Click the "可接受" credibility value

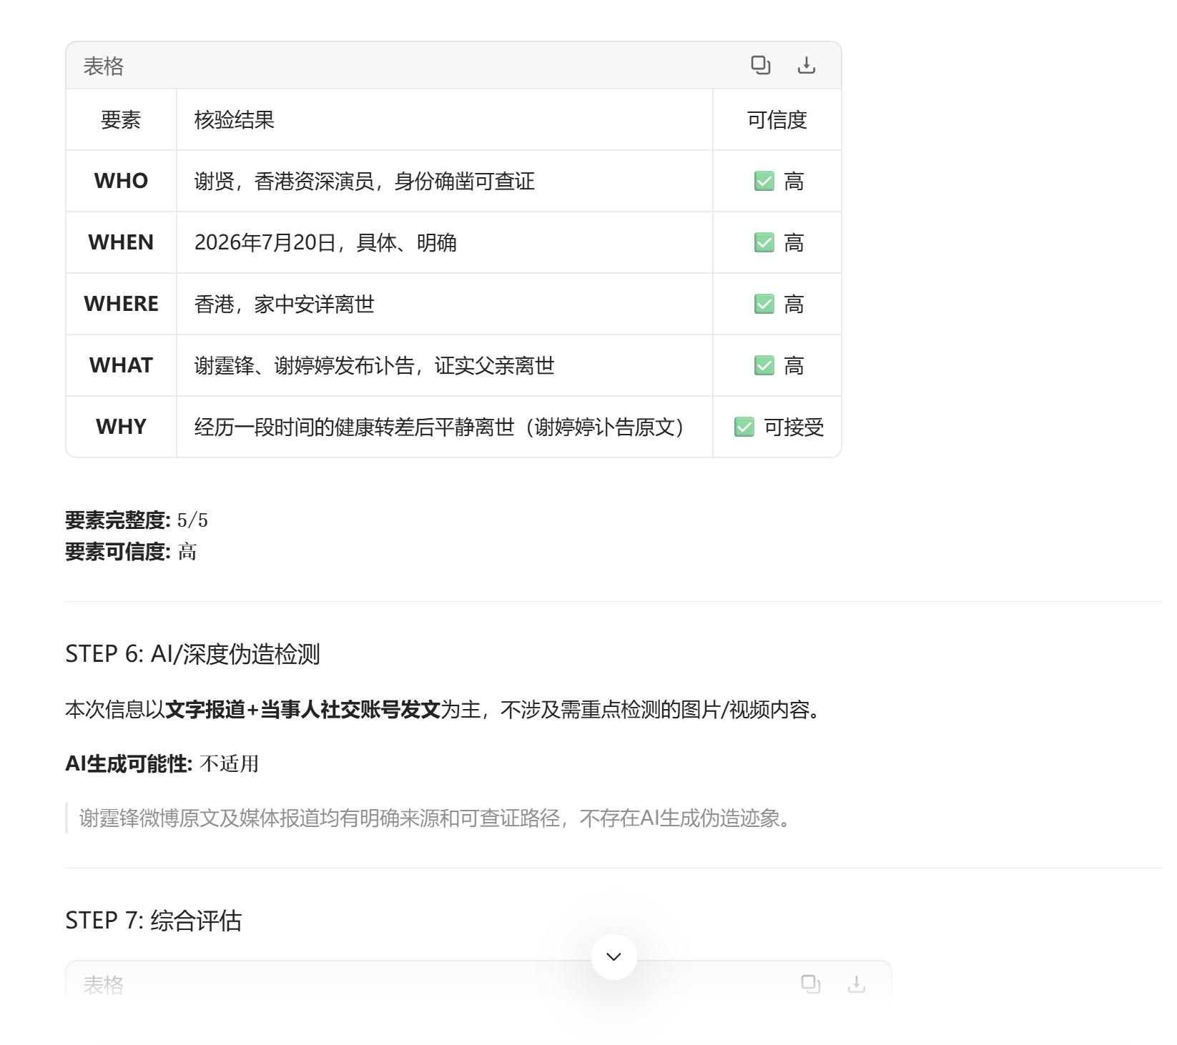tap(794, 427)
